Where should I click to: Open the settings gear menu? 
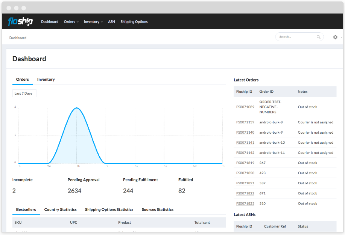pos(334,37)
